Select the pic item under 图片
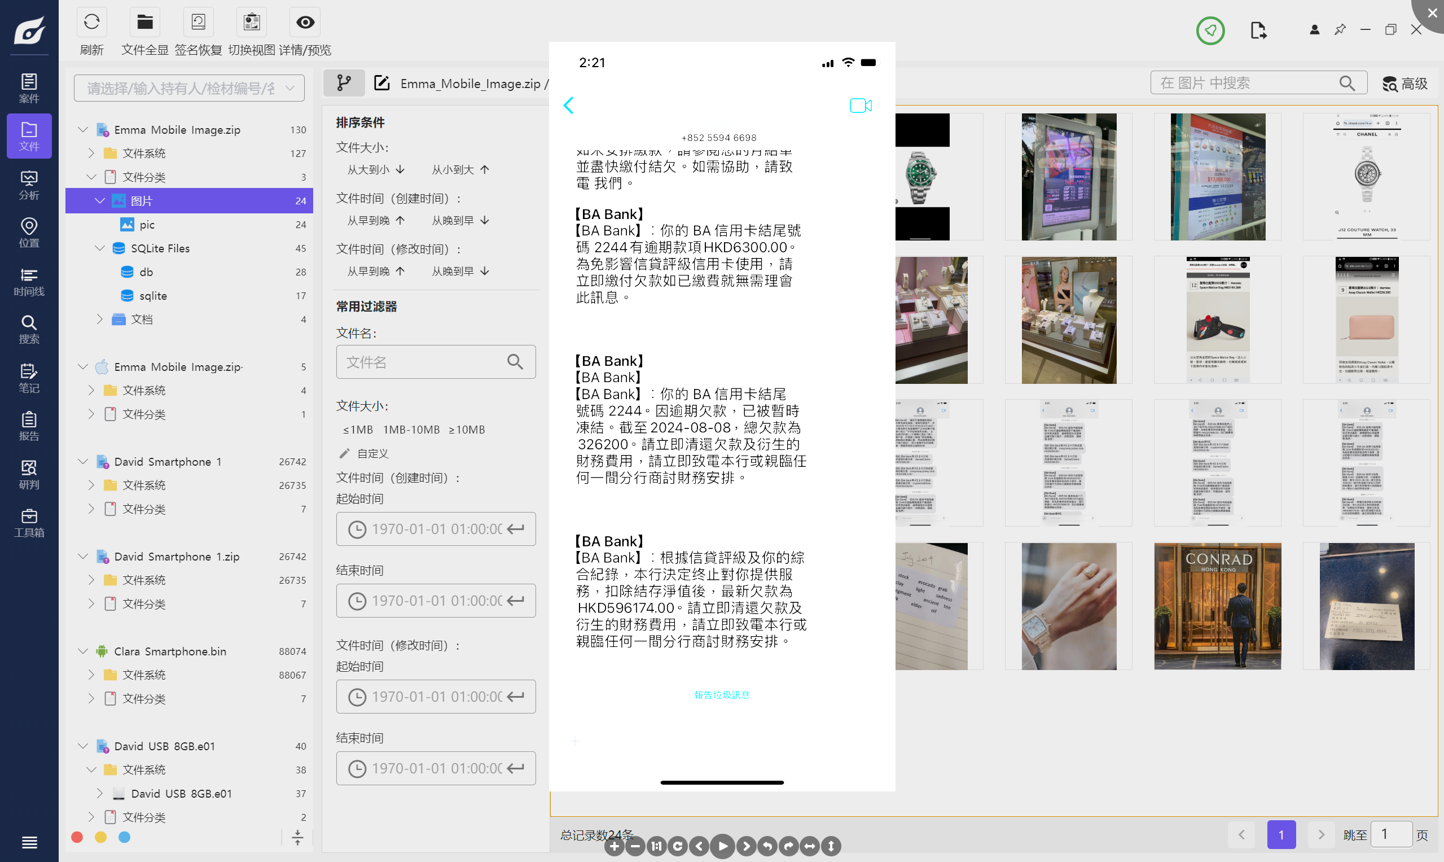This screenshot has width=1444, height=862. [x=147, y=225]
